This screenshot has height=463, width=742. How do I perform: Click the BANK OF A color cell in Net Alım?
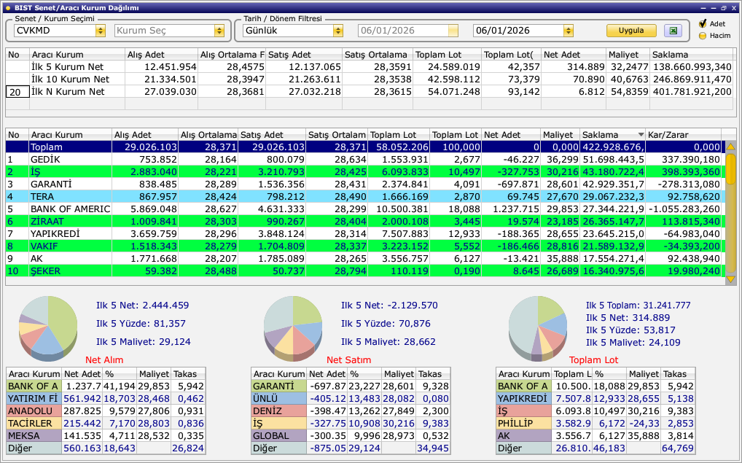coord(34,386)
